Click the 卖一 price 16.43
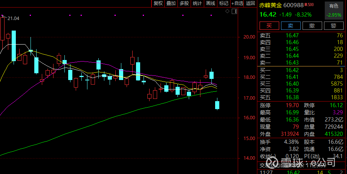The image size is (347, 174). click(292, 63)
